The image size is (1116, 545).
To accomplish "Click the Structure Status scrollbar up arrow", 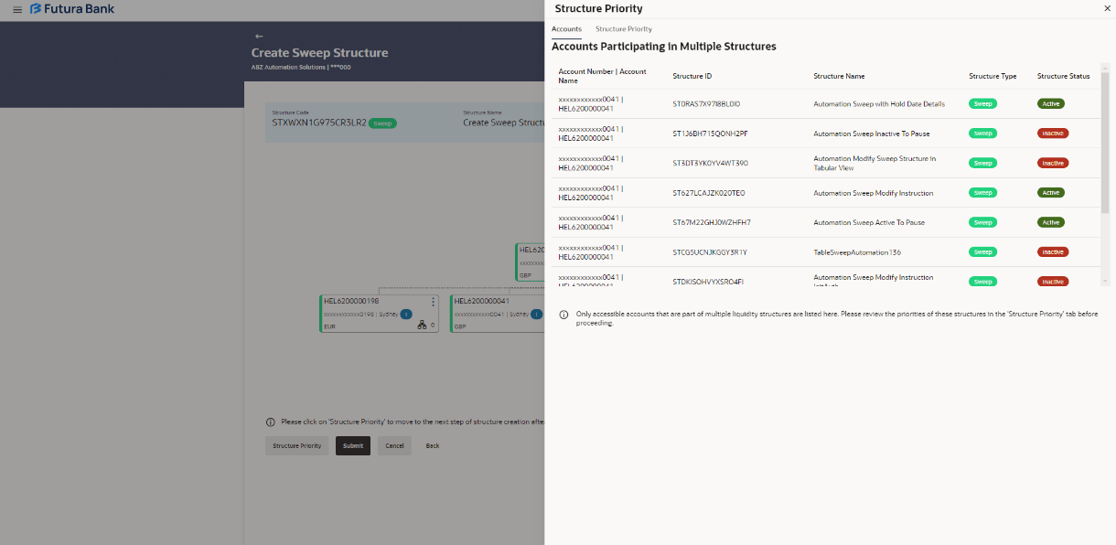I will 1105,69.
